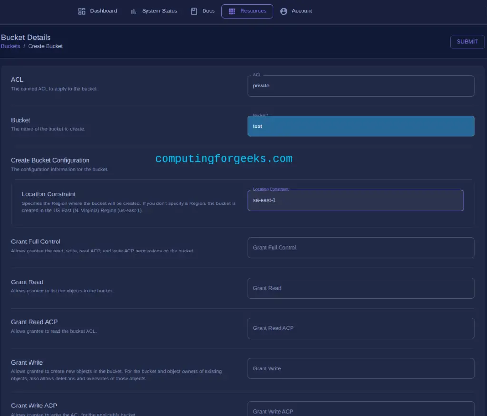Click the Location Constraint field with sa-east-1
The width and height of the screenshot is (487, 416).
356,200
